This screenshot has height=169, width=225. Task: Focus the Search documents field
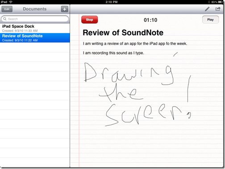coord(35,19)
